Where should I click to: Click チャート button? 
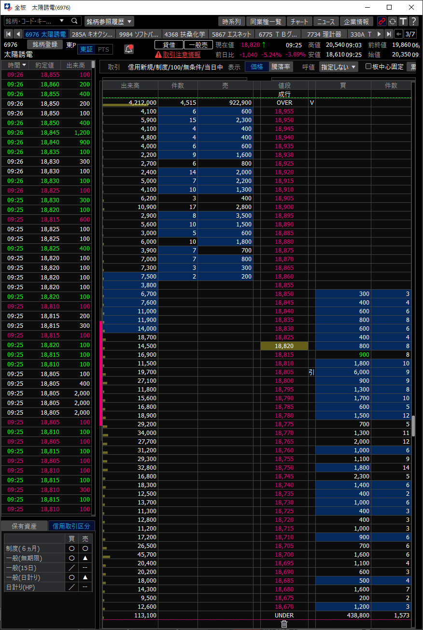[299, 21]
